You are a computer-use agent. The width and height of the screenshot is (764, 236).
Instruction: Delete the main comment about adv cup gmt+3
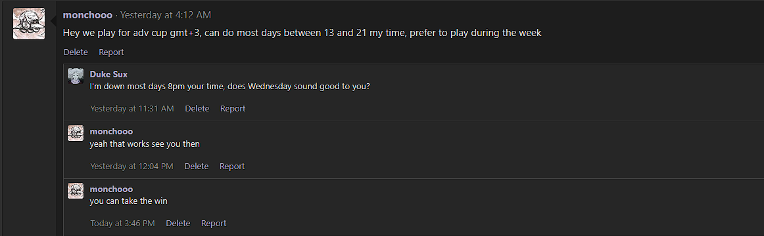pyautogui.click(x=76, y=52)
